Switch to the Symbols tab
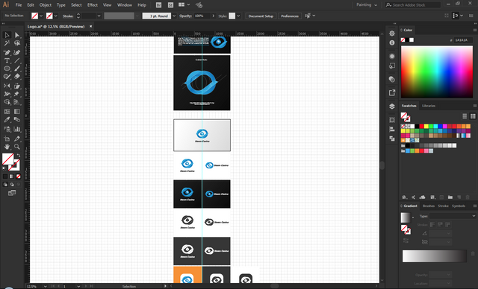Viewport: 478px width, 289px height. click(459, 206)
